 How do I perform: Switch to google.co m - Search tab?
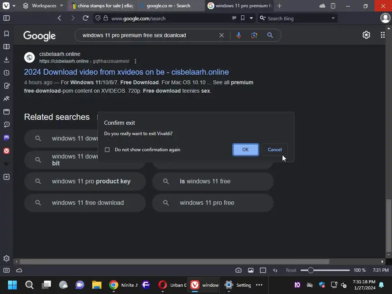tap(170, 5)
